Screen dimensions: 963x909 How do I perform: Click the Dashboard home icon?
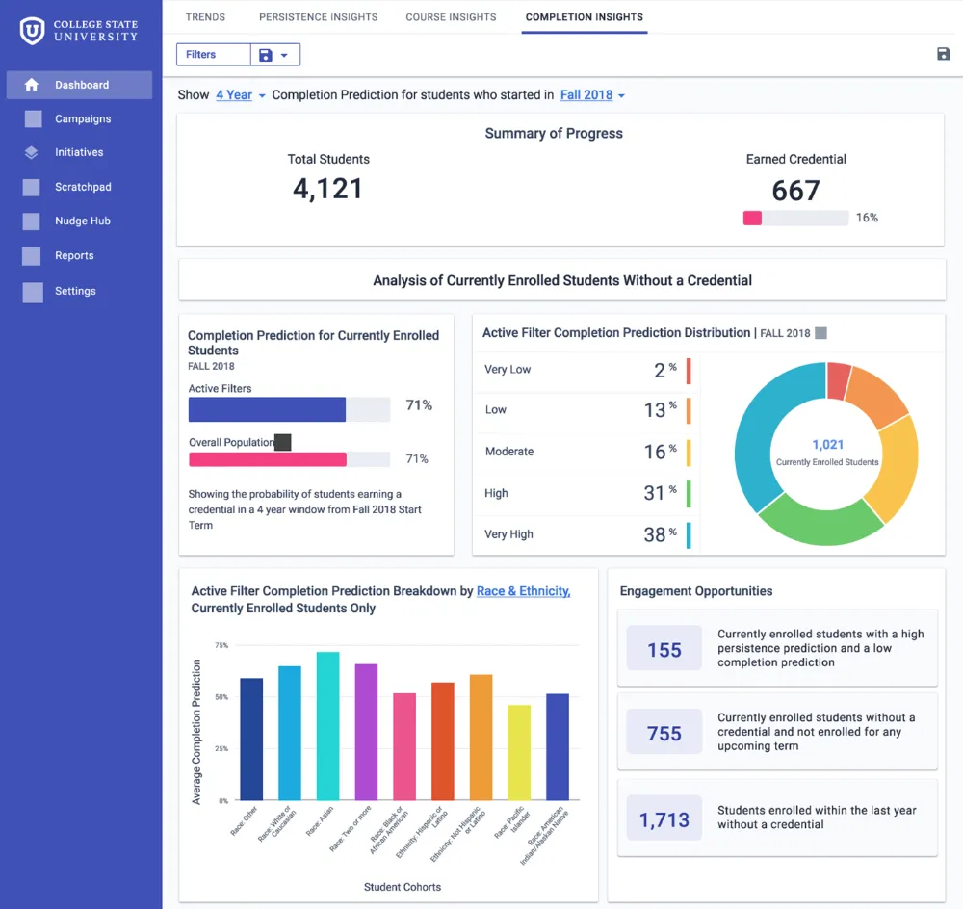32,85
